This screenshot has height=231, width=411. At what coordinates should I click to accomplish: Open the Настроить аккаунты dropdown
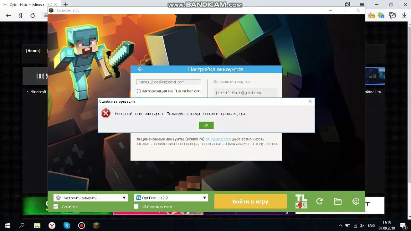pos(91,198)
